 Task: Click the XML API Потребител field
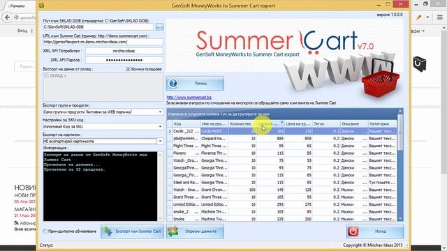[124, 51]
